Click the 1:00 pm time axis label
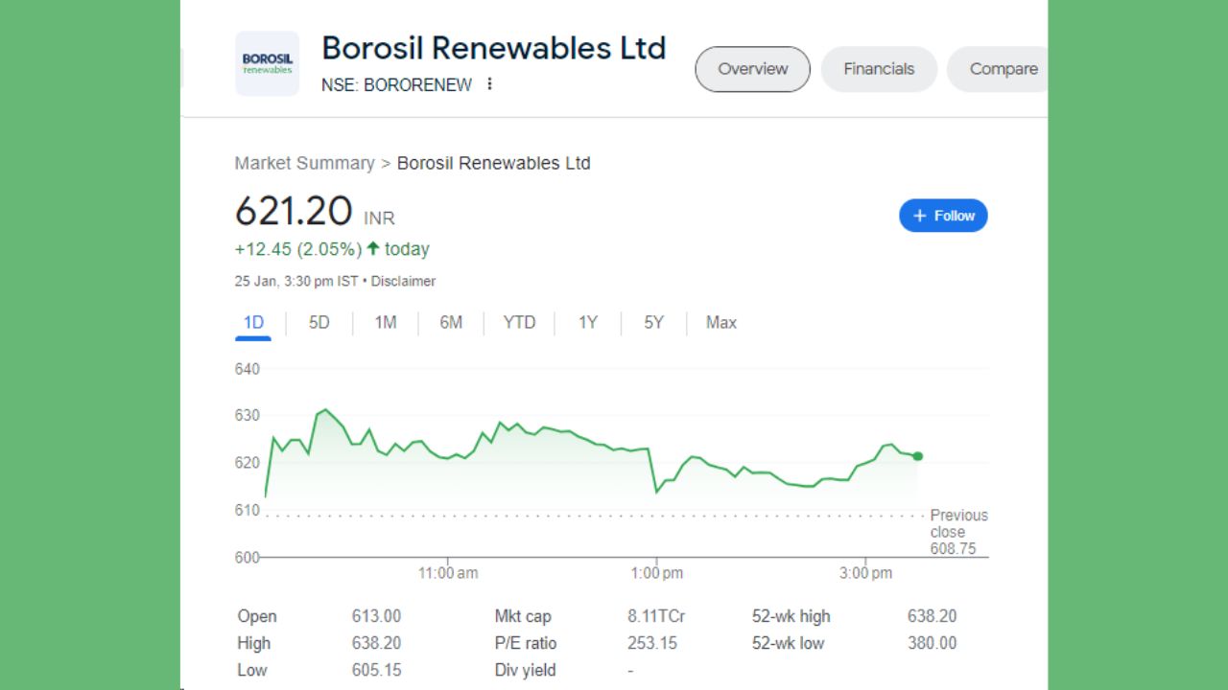 (x=657, y=573)
